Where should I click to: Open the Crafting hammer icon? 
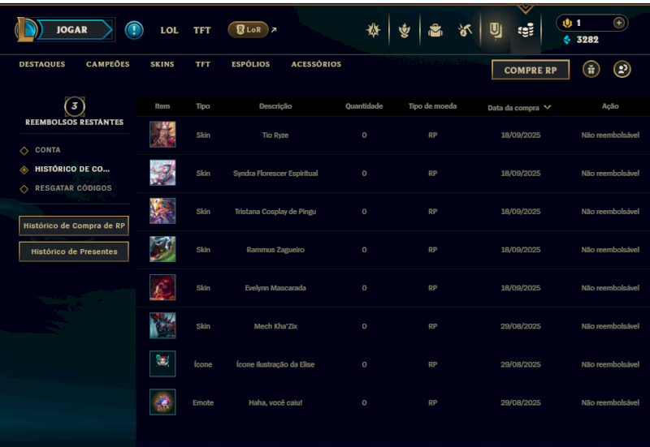pyautogui.click(x=465, y=30)
